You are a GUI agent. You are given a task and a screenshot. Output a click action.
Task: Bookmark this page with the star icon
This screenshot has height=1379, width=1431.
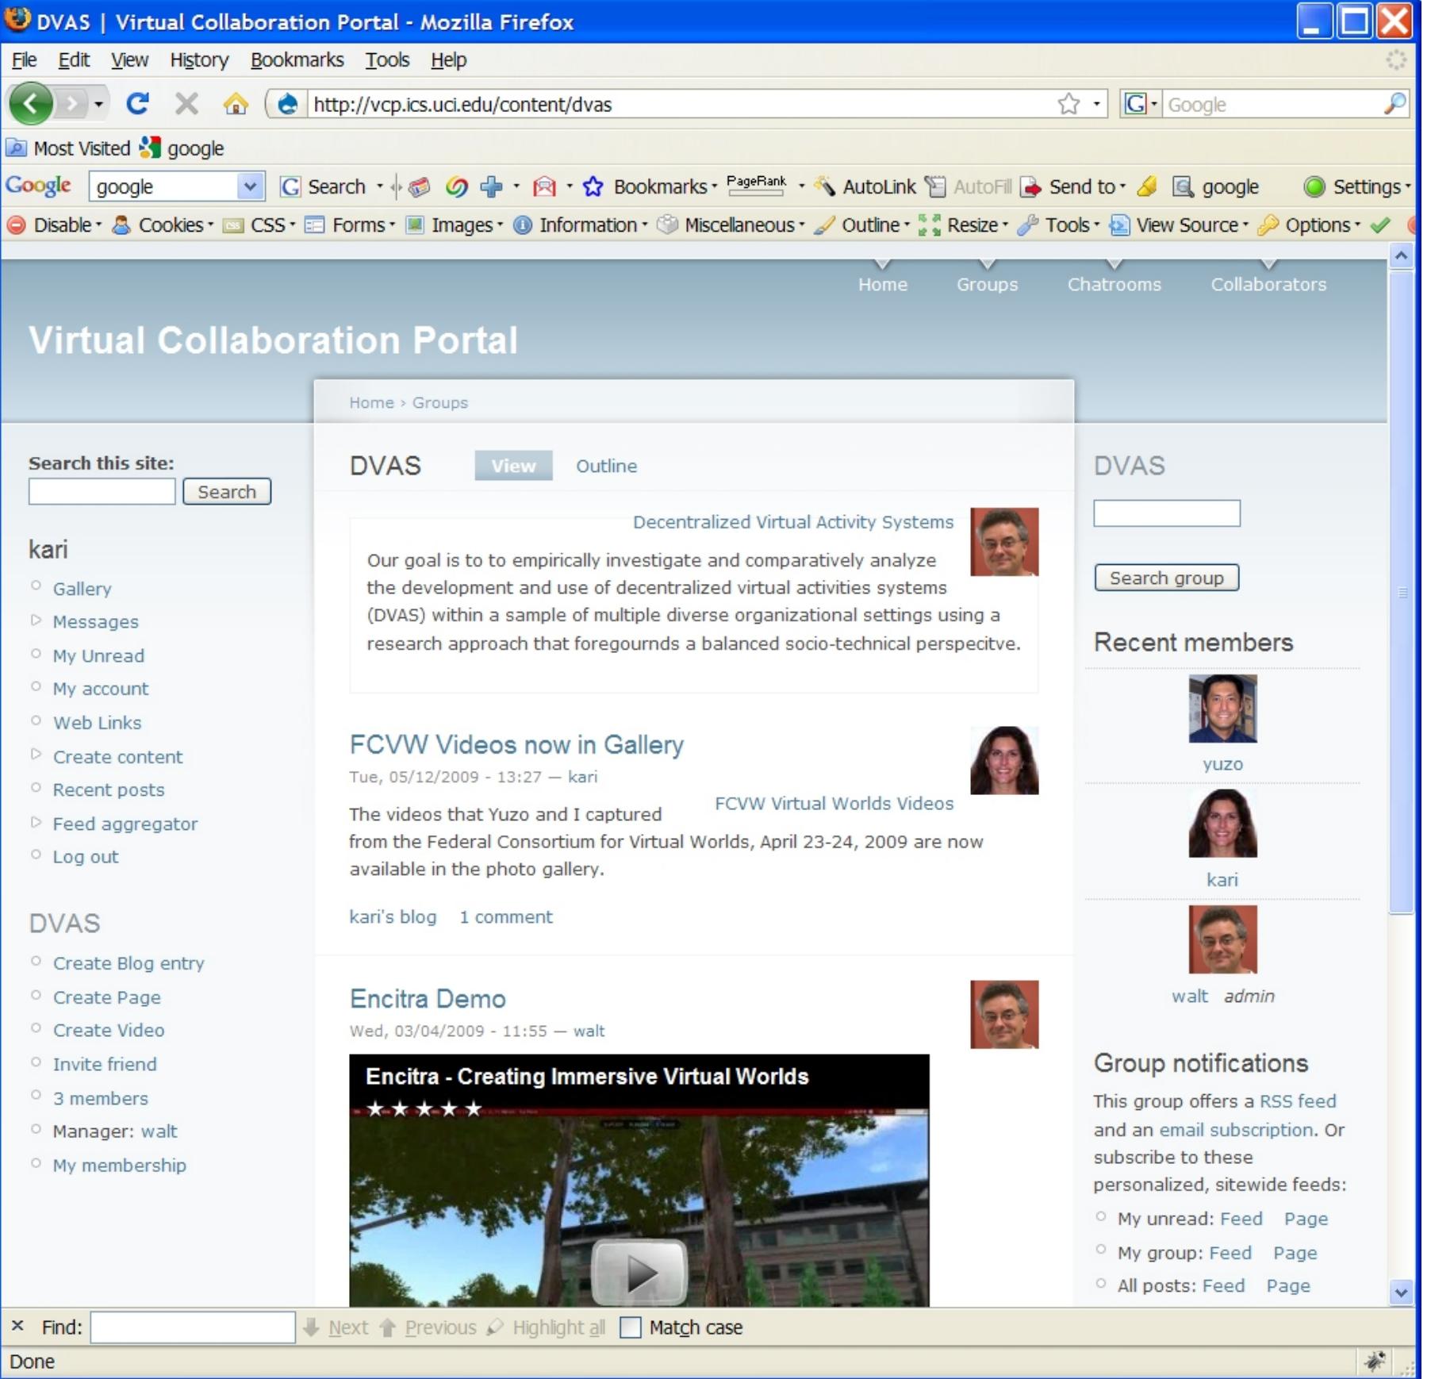pyautogui.click(x=1068, y=104)
